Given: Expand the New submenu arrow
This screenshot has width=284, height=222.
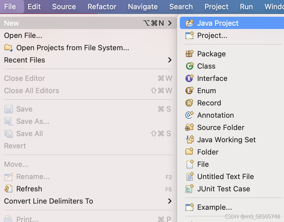Looking at the screenshot, I should point(170,23).
